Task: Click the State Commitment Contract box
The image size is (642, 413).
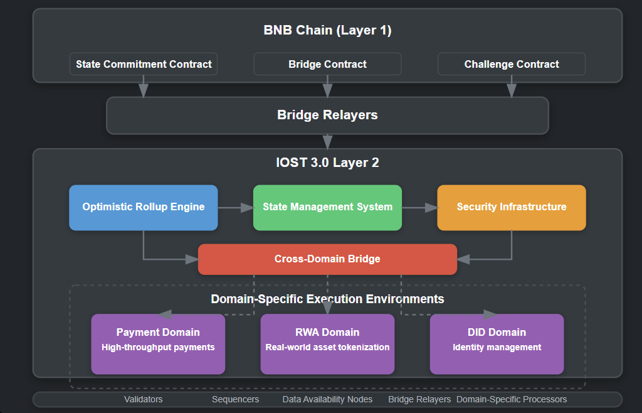Action: click(144, 64)
